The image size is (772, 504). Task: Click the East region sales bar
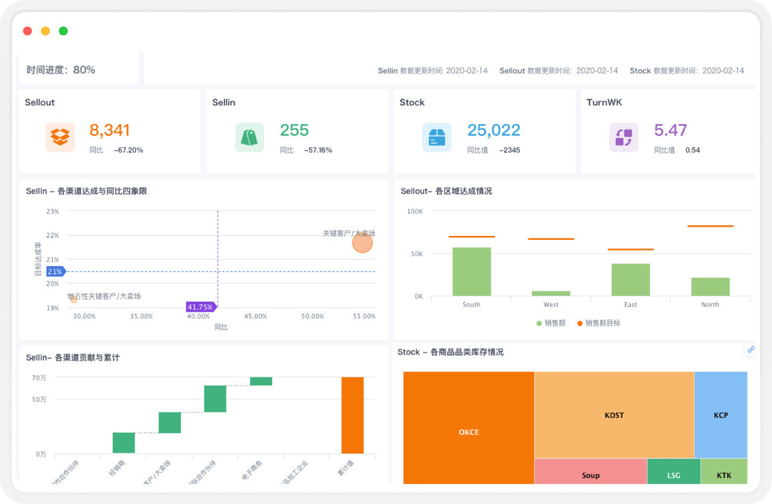point(631,279)
